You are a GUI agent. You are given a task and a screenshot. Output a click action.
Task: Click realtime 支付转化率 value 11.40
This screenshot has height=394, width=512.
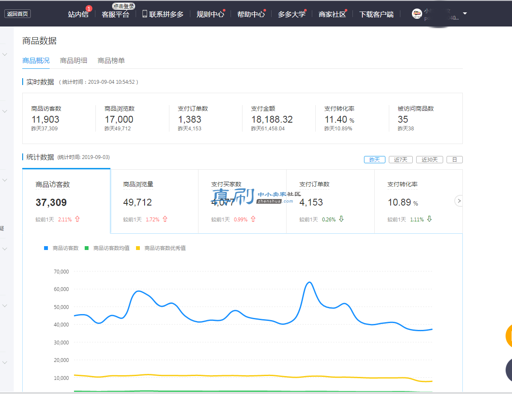click(336, 119)
